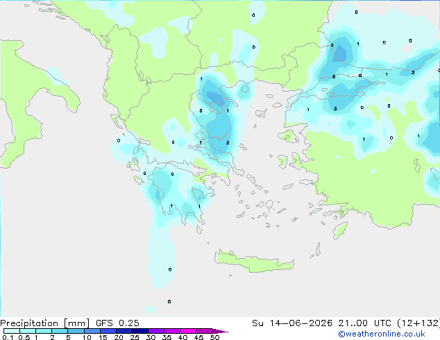The width and height of the screenshot is (440, 340).
Task: Click the legend scale value "30"
Action: pyautogui.click(x=151, y=337)
